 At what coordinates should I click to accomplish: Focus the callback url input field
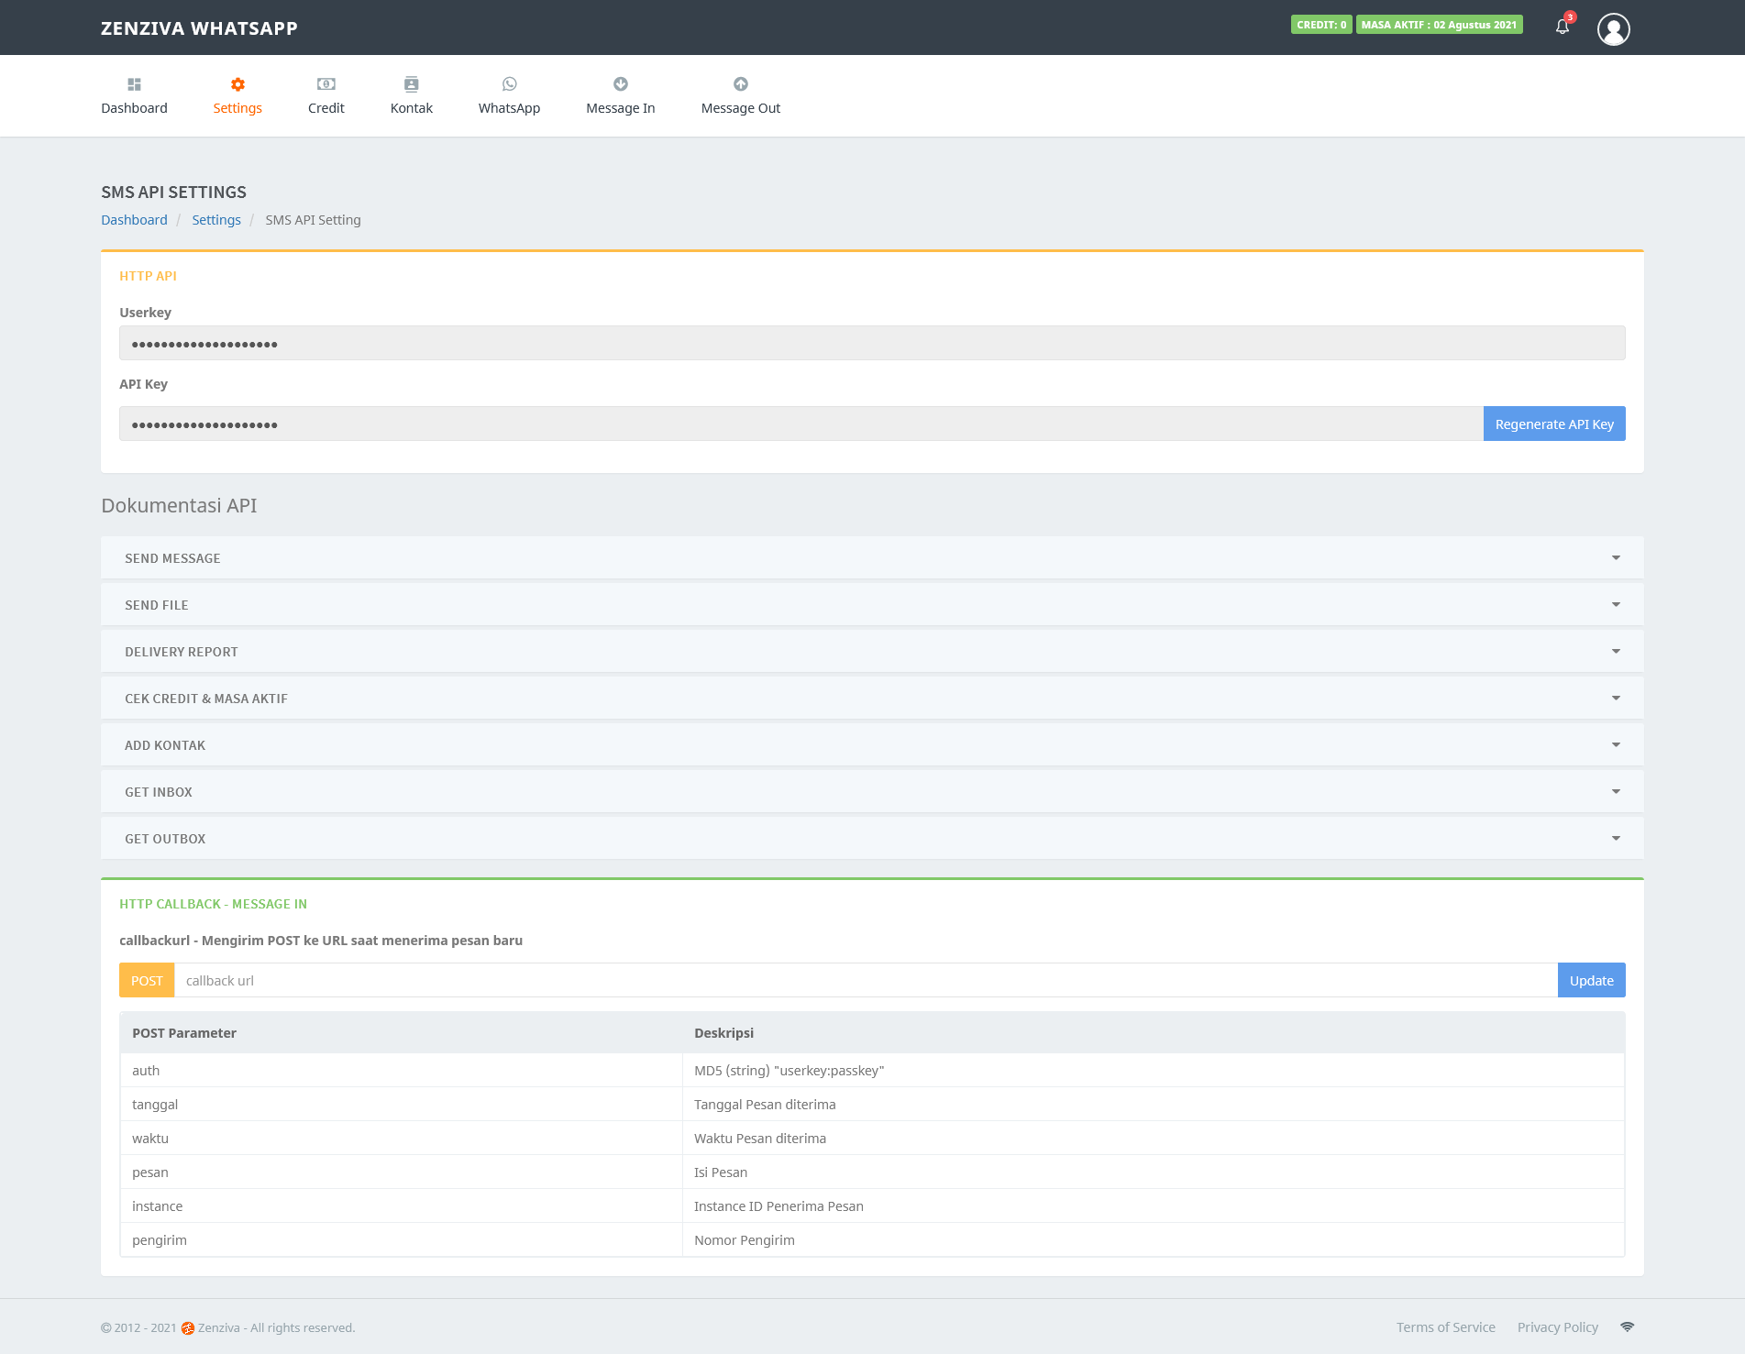point(866,980)
